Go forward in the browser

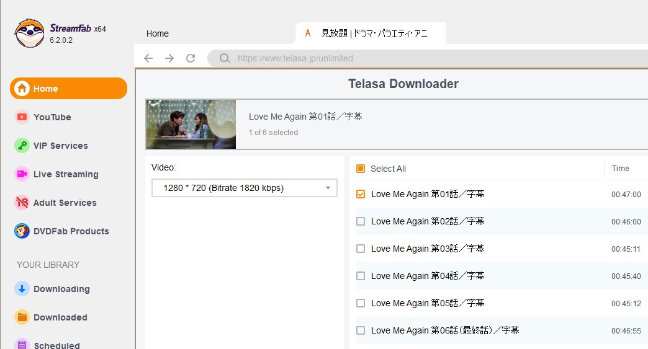click(x=169, y=58)
